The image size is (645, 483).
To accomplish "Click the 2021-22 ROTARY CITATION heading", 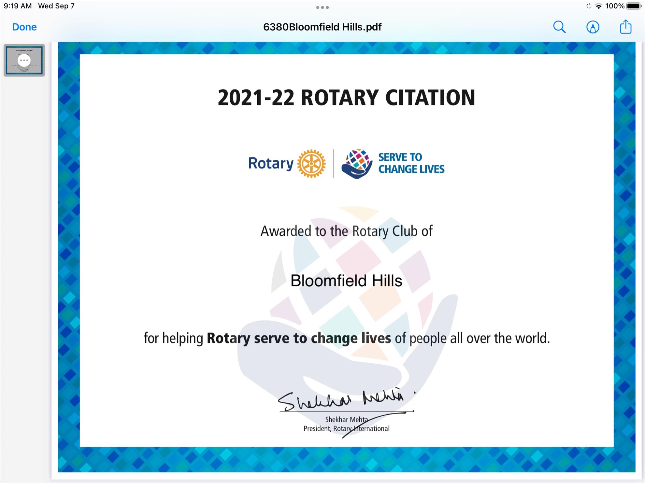I will tap(346, 98).
